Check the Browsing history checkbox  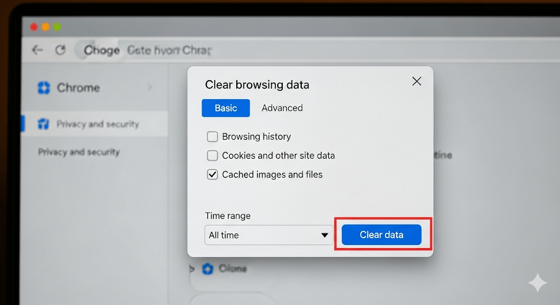pyautogui.click(x=213, y=136)
